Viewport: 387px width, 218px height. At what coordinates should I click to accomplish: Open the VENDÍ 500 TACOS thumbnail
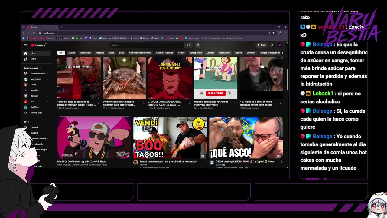170,138
